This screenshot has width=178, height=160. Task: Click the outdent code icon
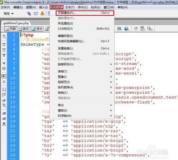(x=4, y=118)
